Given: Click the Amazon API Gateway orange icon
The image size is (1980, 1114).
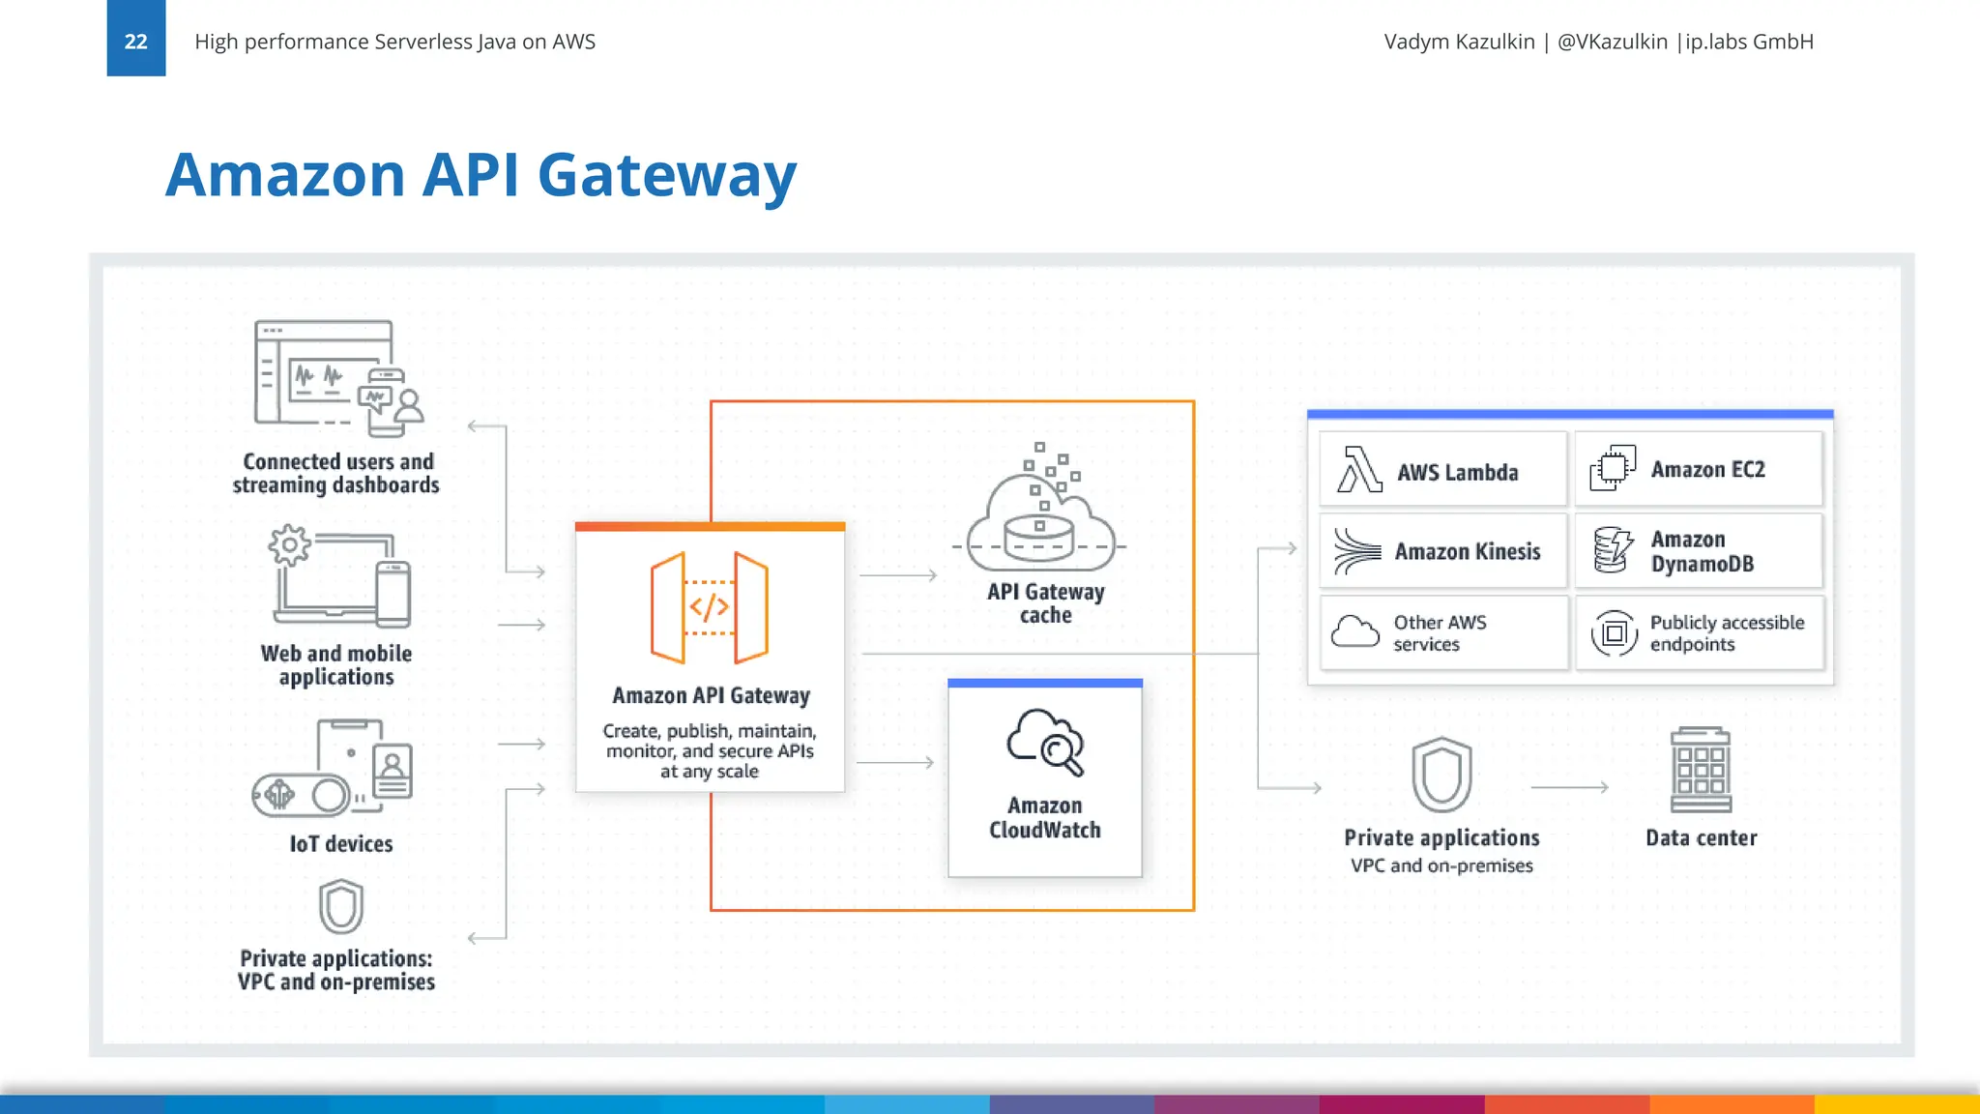Looking at the screenshot, I should [x=710, y=607].
